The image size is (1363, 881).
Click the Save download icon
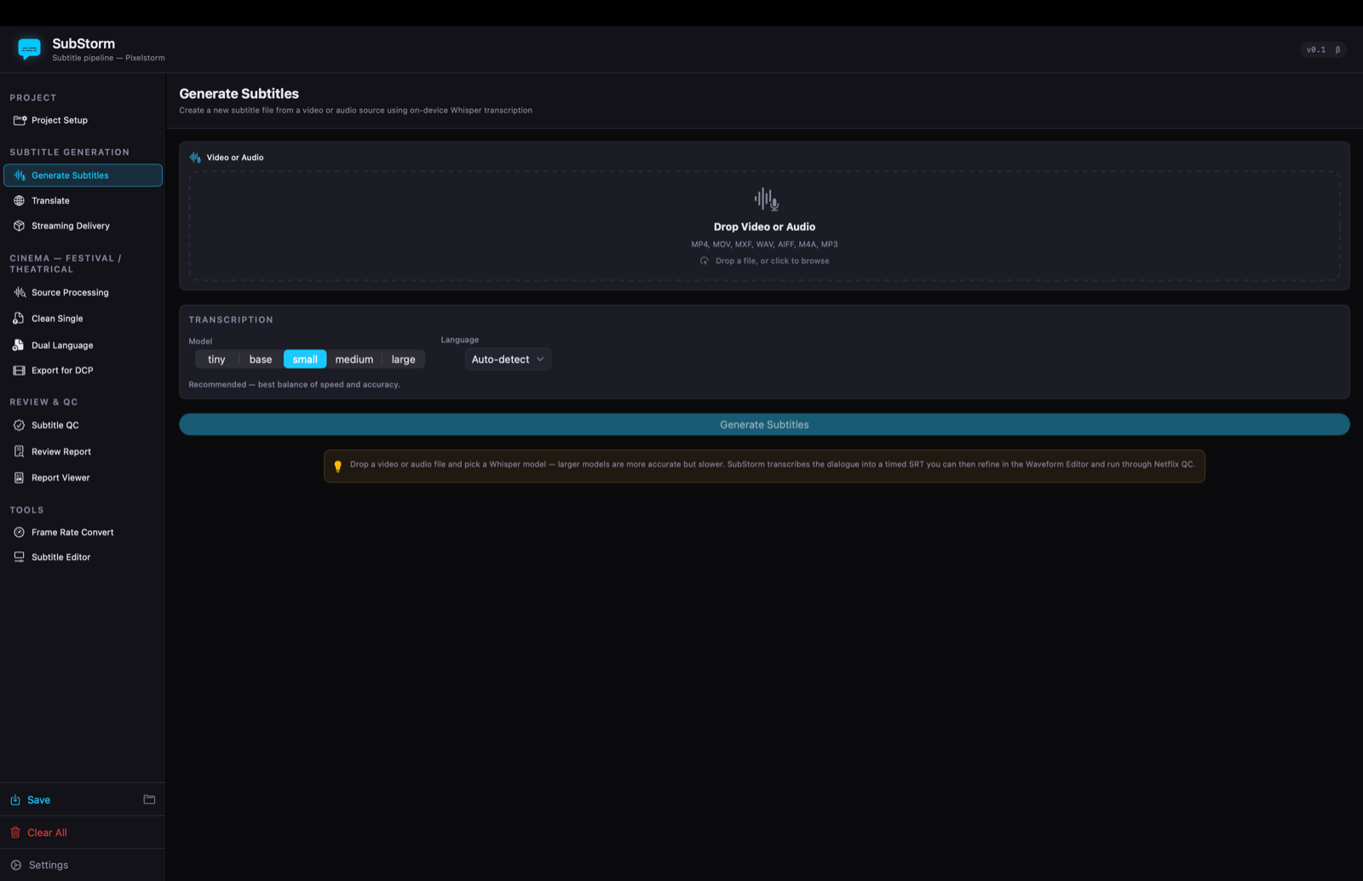[15, 800]
